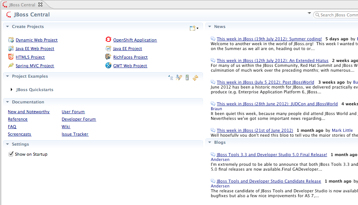This screenshot has height=205, width=358.
Task: Collapse the Create Projects section
Action: pos(7,27)
